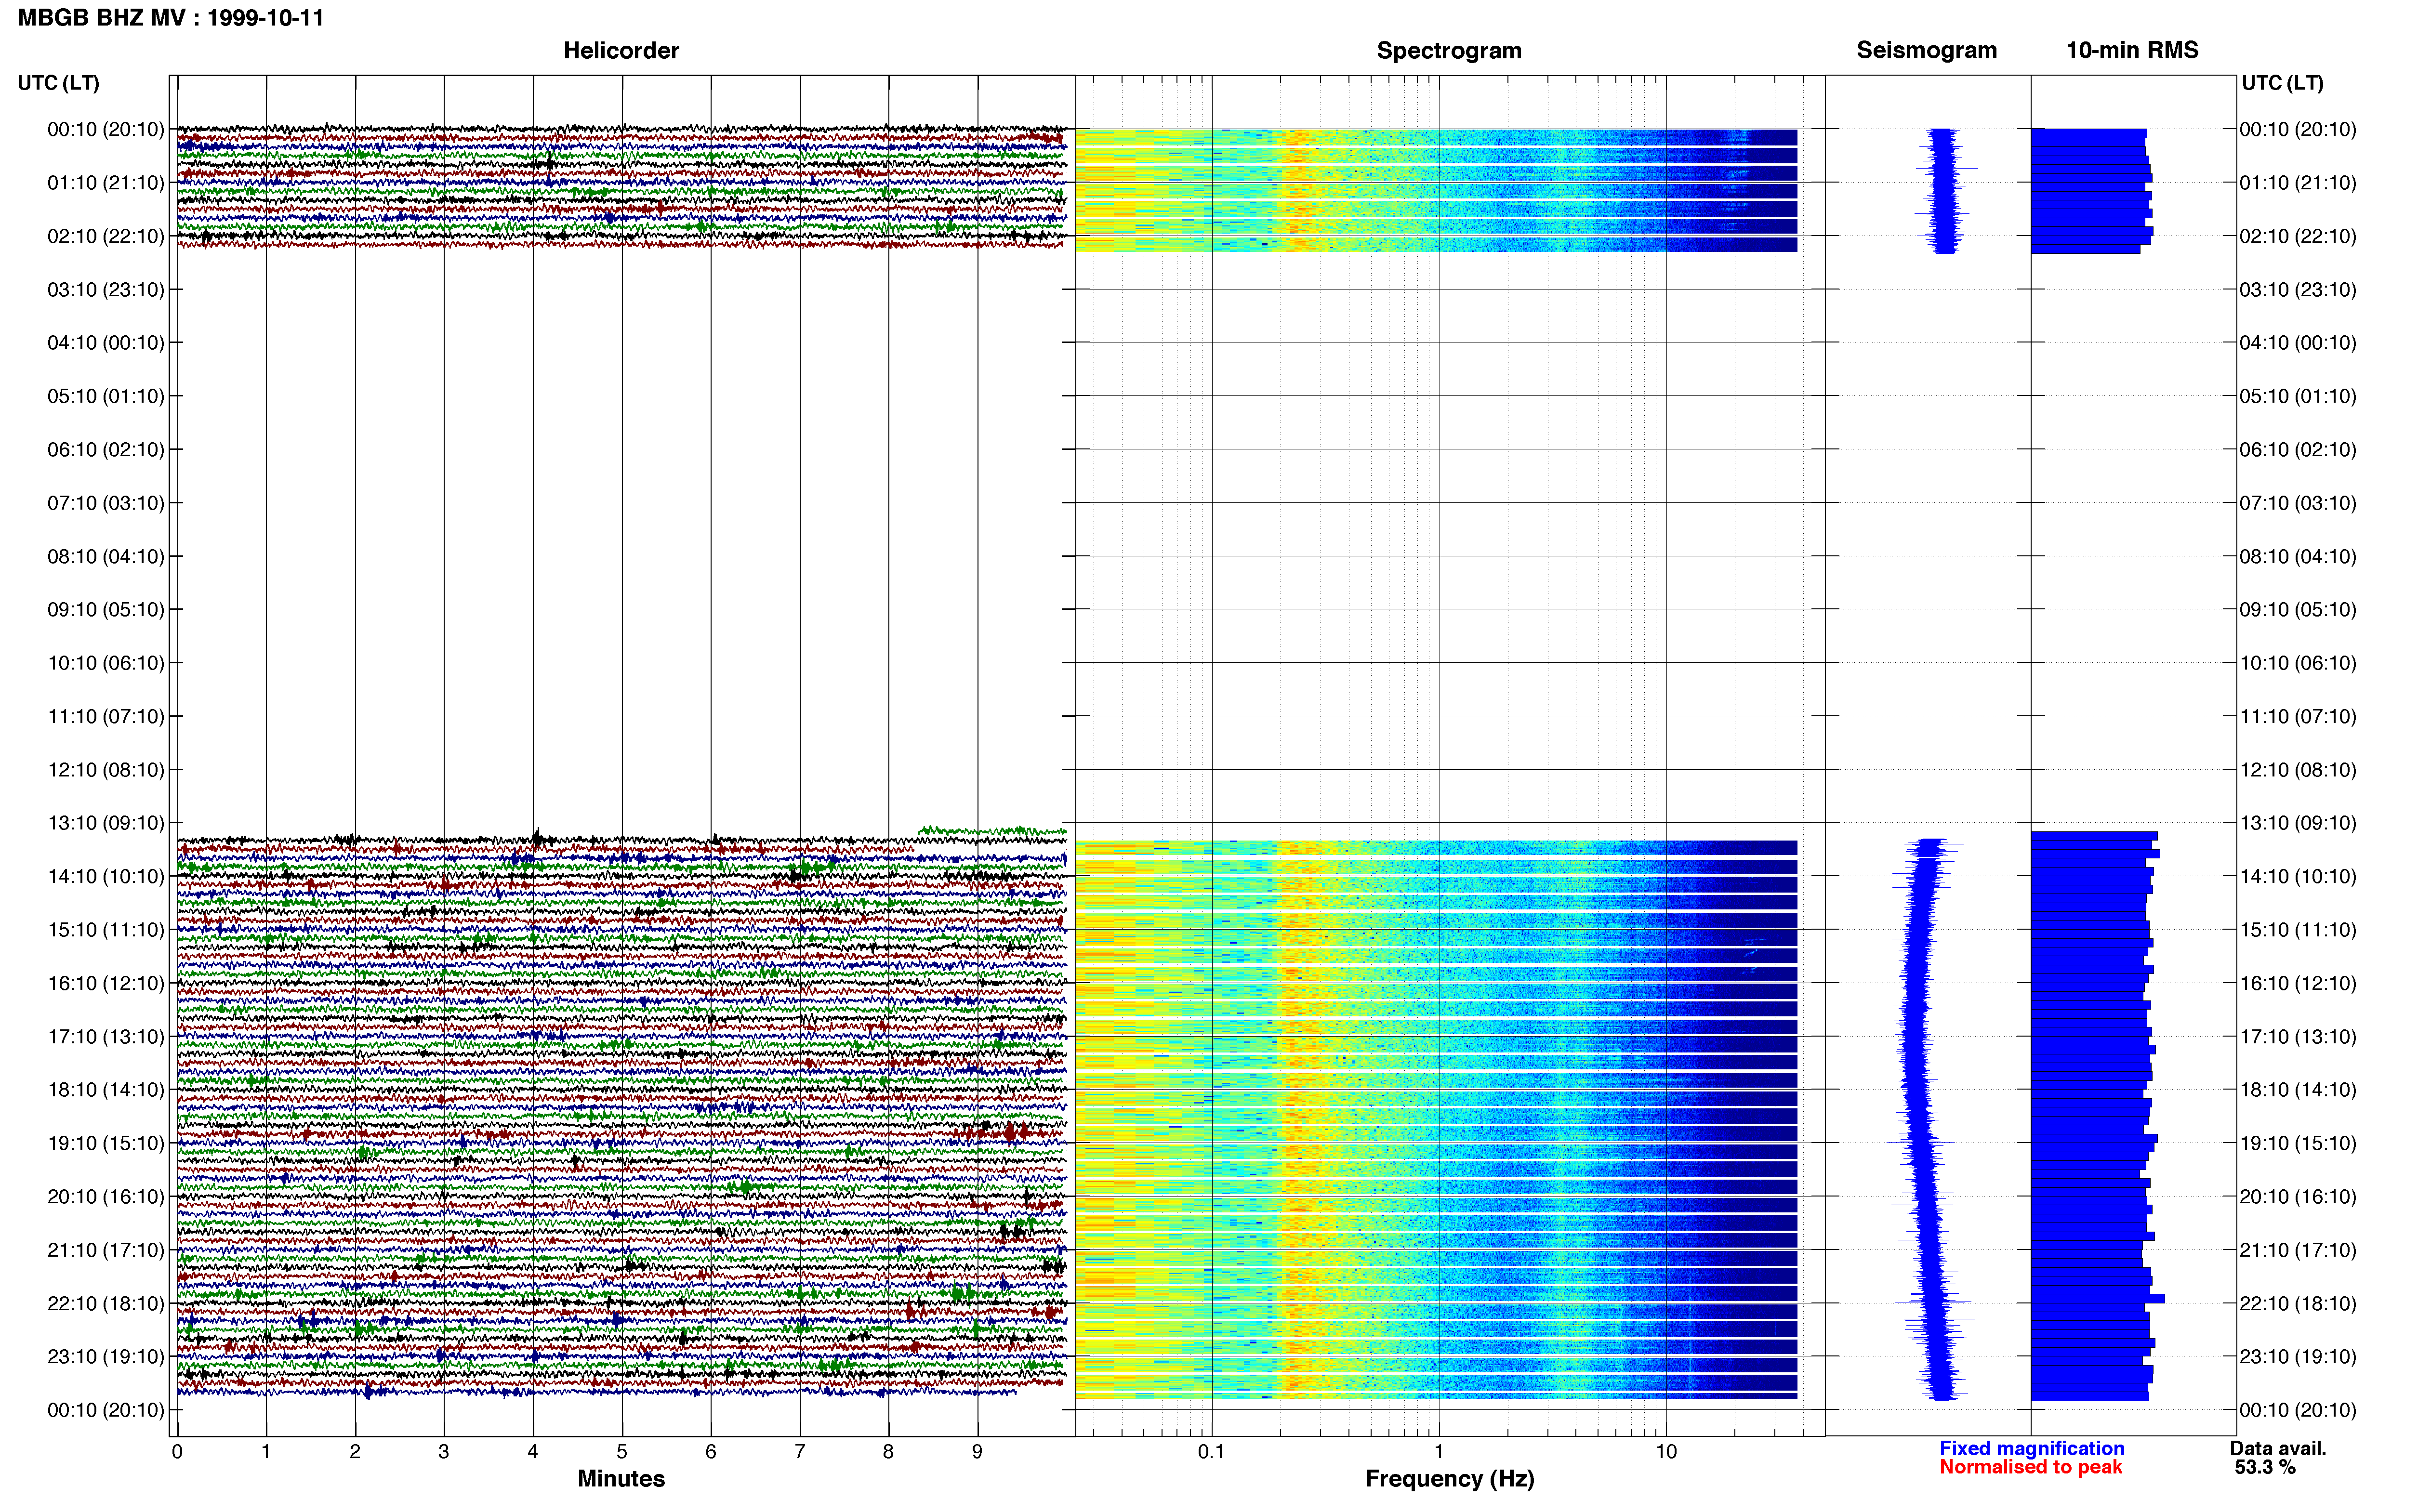Click the '5' tick on the Minutes axis
Image resolution: width=2418 pixels, height=1512 pixels.
coord(622,1452)
